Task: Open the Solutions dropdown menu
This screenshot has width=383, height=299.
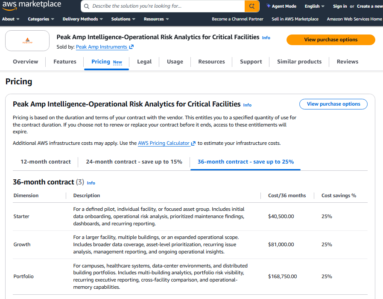Action: point(123,19)
